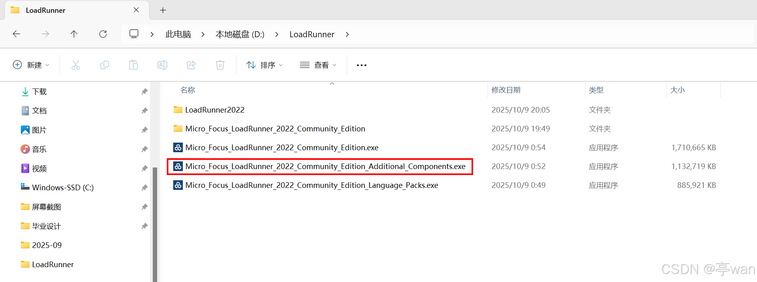The height and width of the screenshot is (282, 757).
Task: Open 毕业设计 folder in sidebar
Action: [40, 226]
